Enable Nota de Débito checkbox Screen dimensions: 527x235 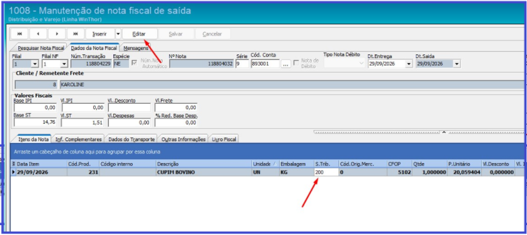(296, 62)
